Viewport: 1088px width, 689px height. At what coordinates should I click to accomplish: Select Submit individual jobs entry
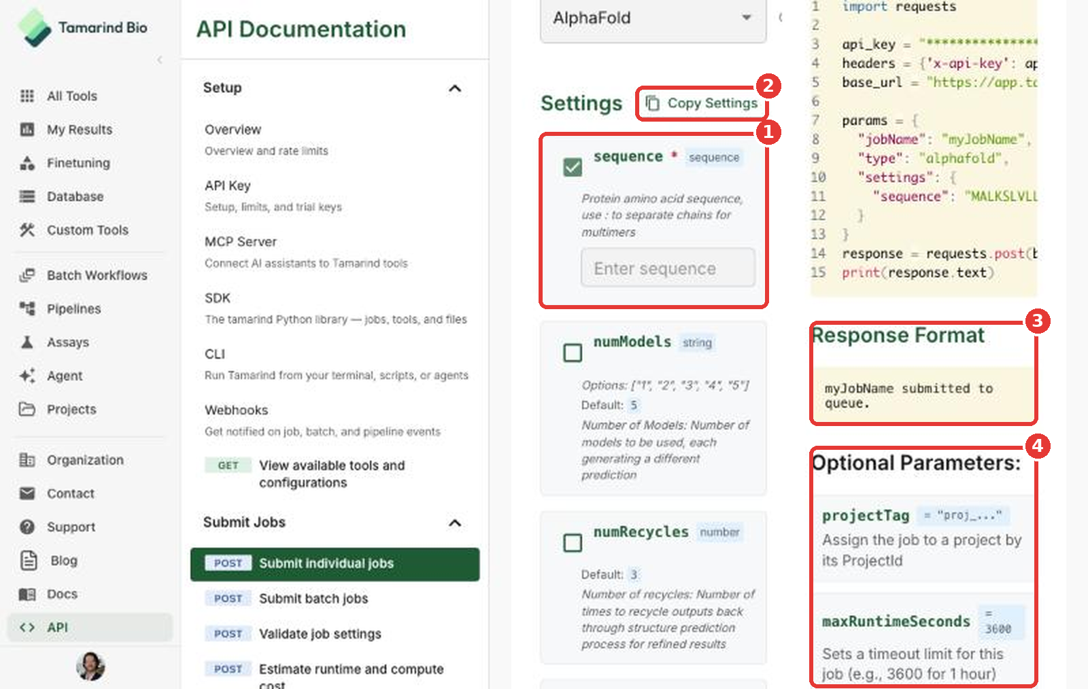coord(335,564)
